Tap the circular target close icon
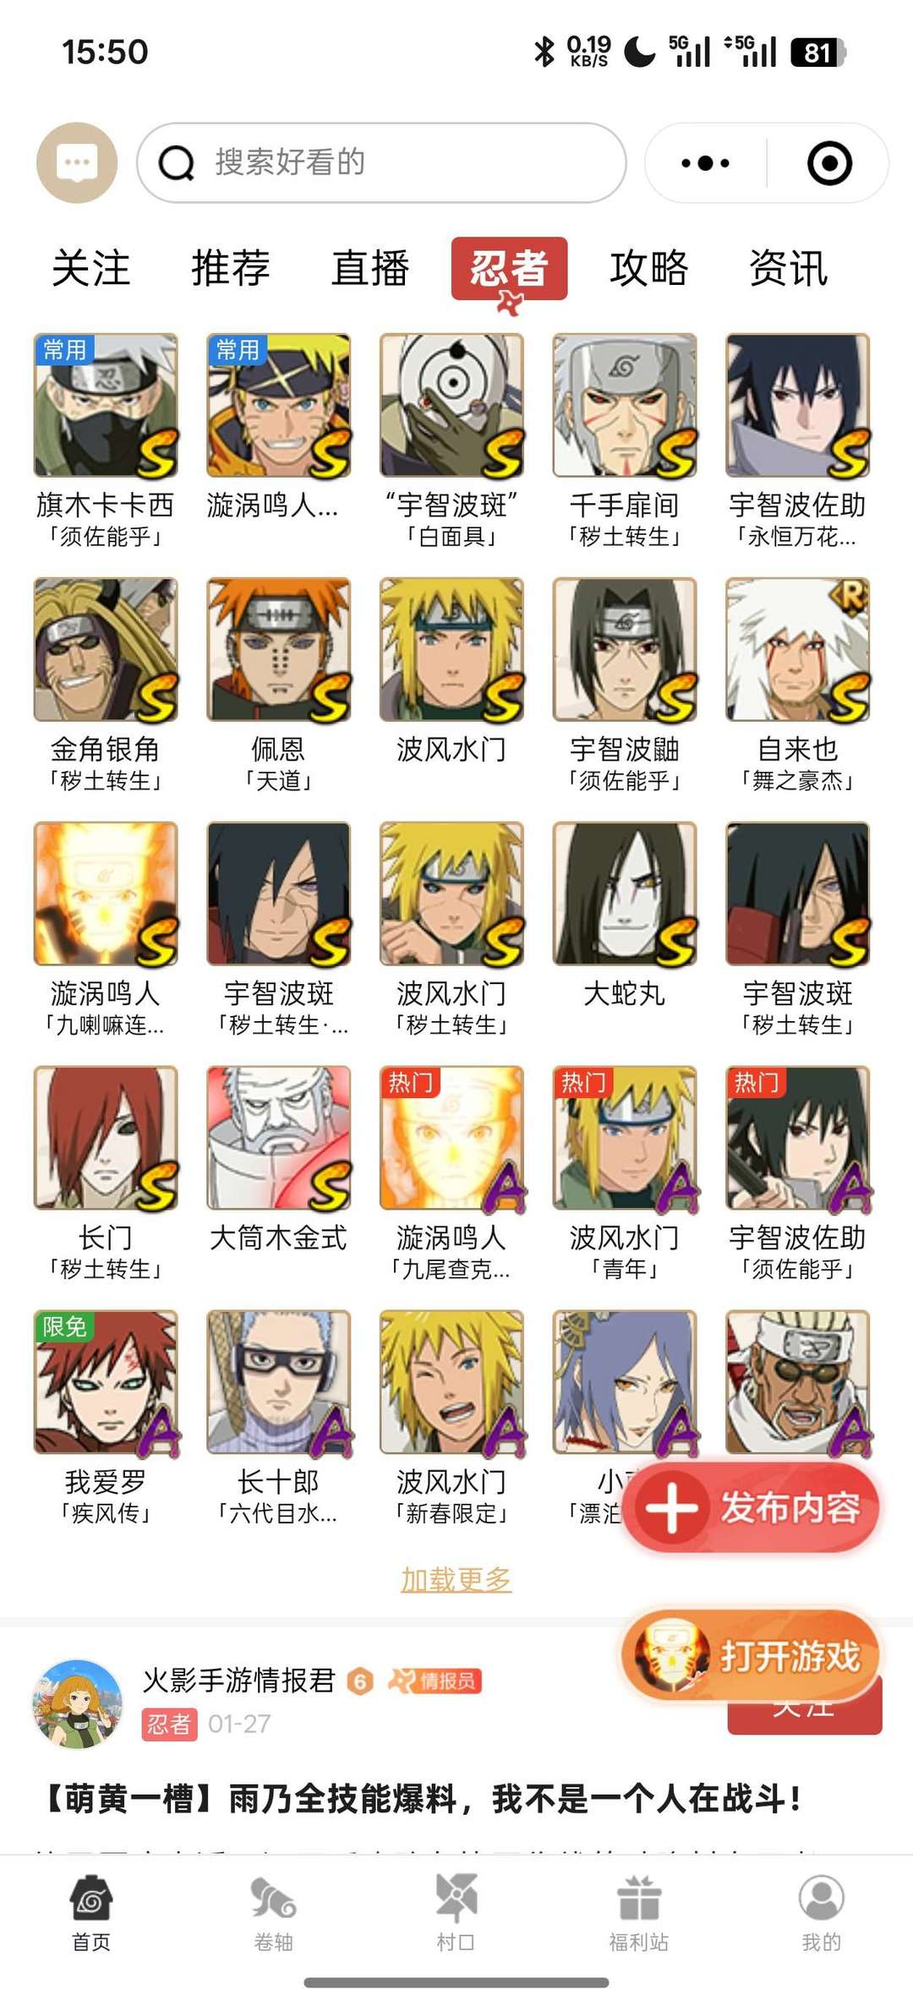Image resolution: width=913 pixels, height=2006 pixels. 829,163
